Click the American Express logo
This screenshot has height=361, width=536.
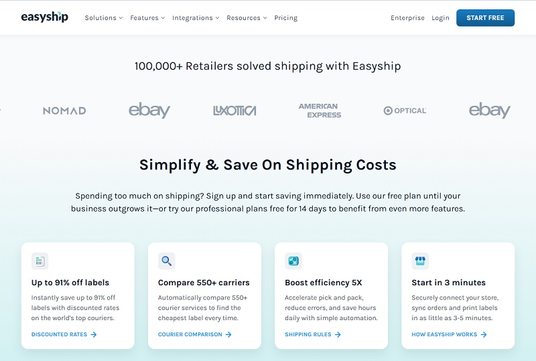point(320,111)
